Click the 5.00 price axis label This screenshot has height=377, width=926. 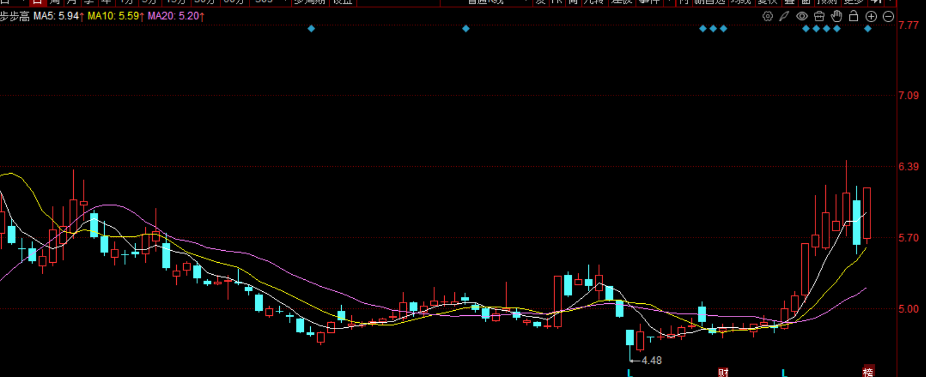(908, 309)
